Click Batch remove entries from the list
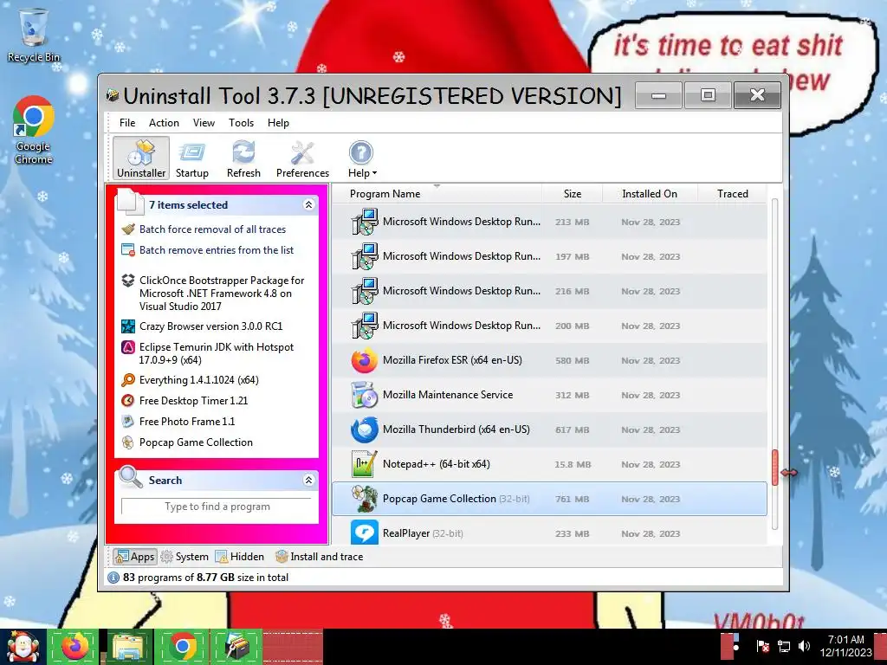The height and width of the screenshot is (665, 887). pos(217,250)
